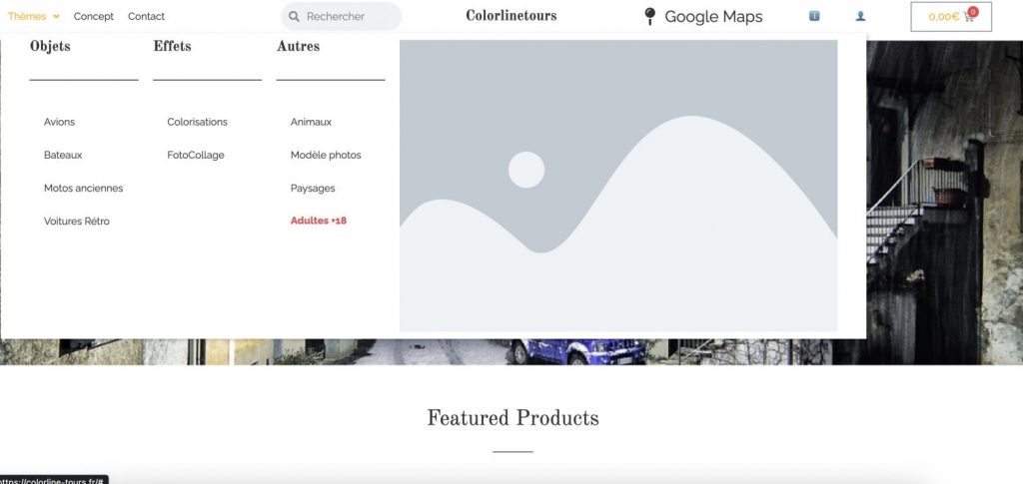Open the Contact menu item
Viewport: 1023px width, 484px height.
[x=146, y=16]
